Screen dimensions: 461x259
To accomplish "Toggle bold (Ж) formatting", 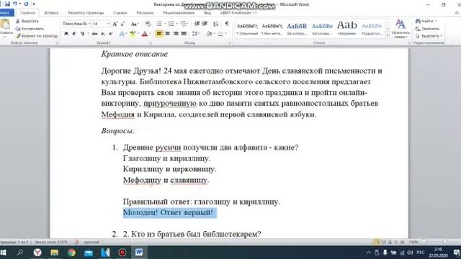I will point(66,34).
